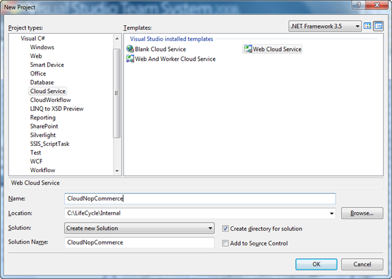
Task: Select the Web And Worker Cloud Service icon
Action: point(130,59)
